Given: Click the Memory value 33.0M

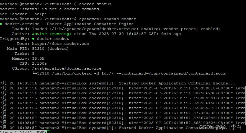Looking at the screenshot, I should pos(38,58).
